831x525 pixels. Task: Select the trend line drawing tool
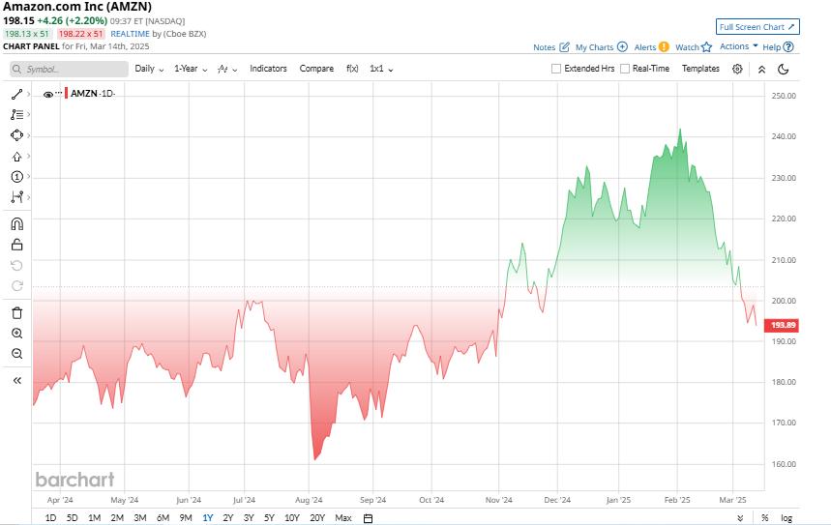[x=16, y=95]
